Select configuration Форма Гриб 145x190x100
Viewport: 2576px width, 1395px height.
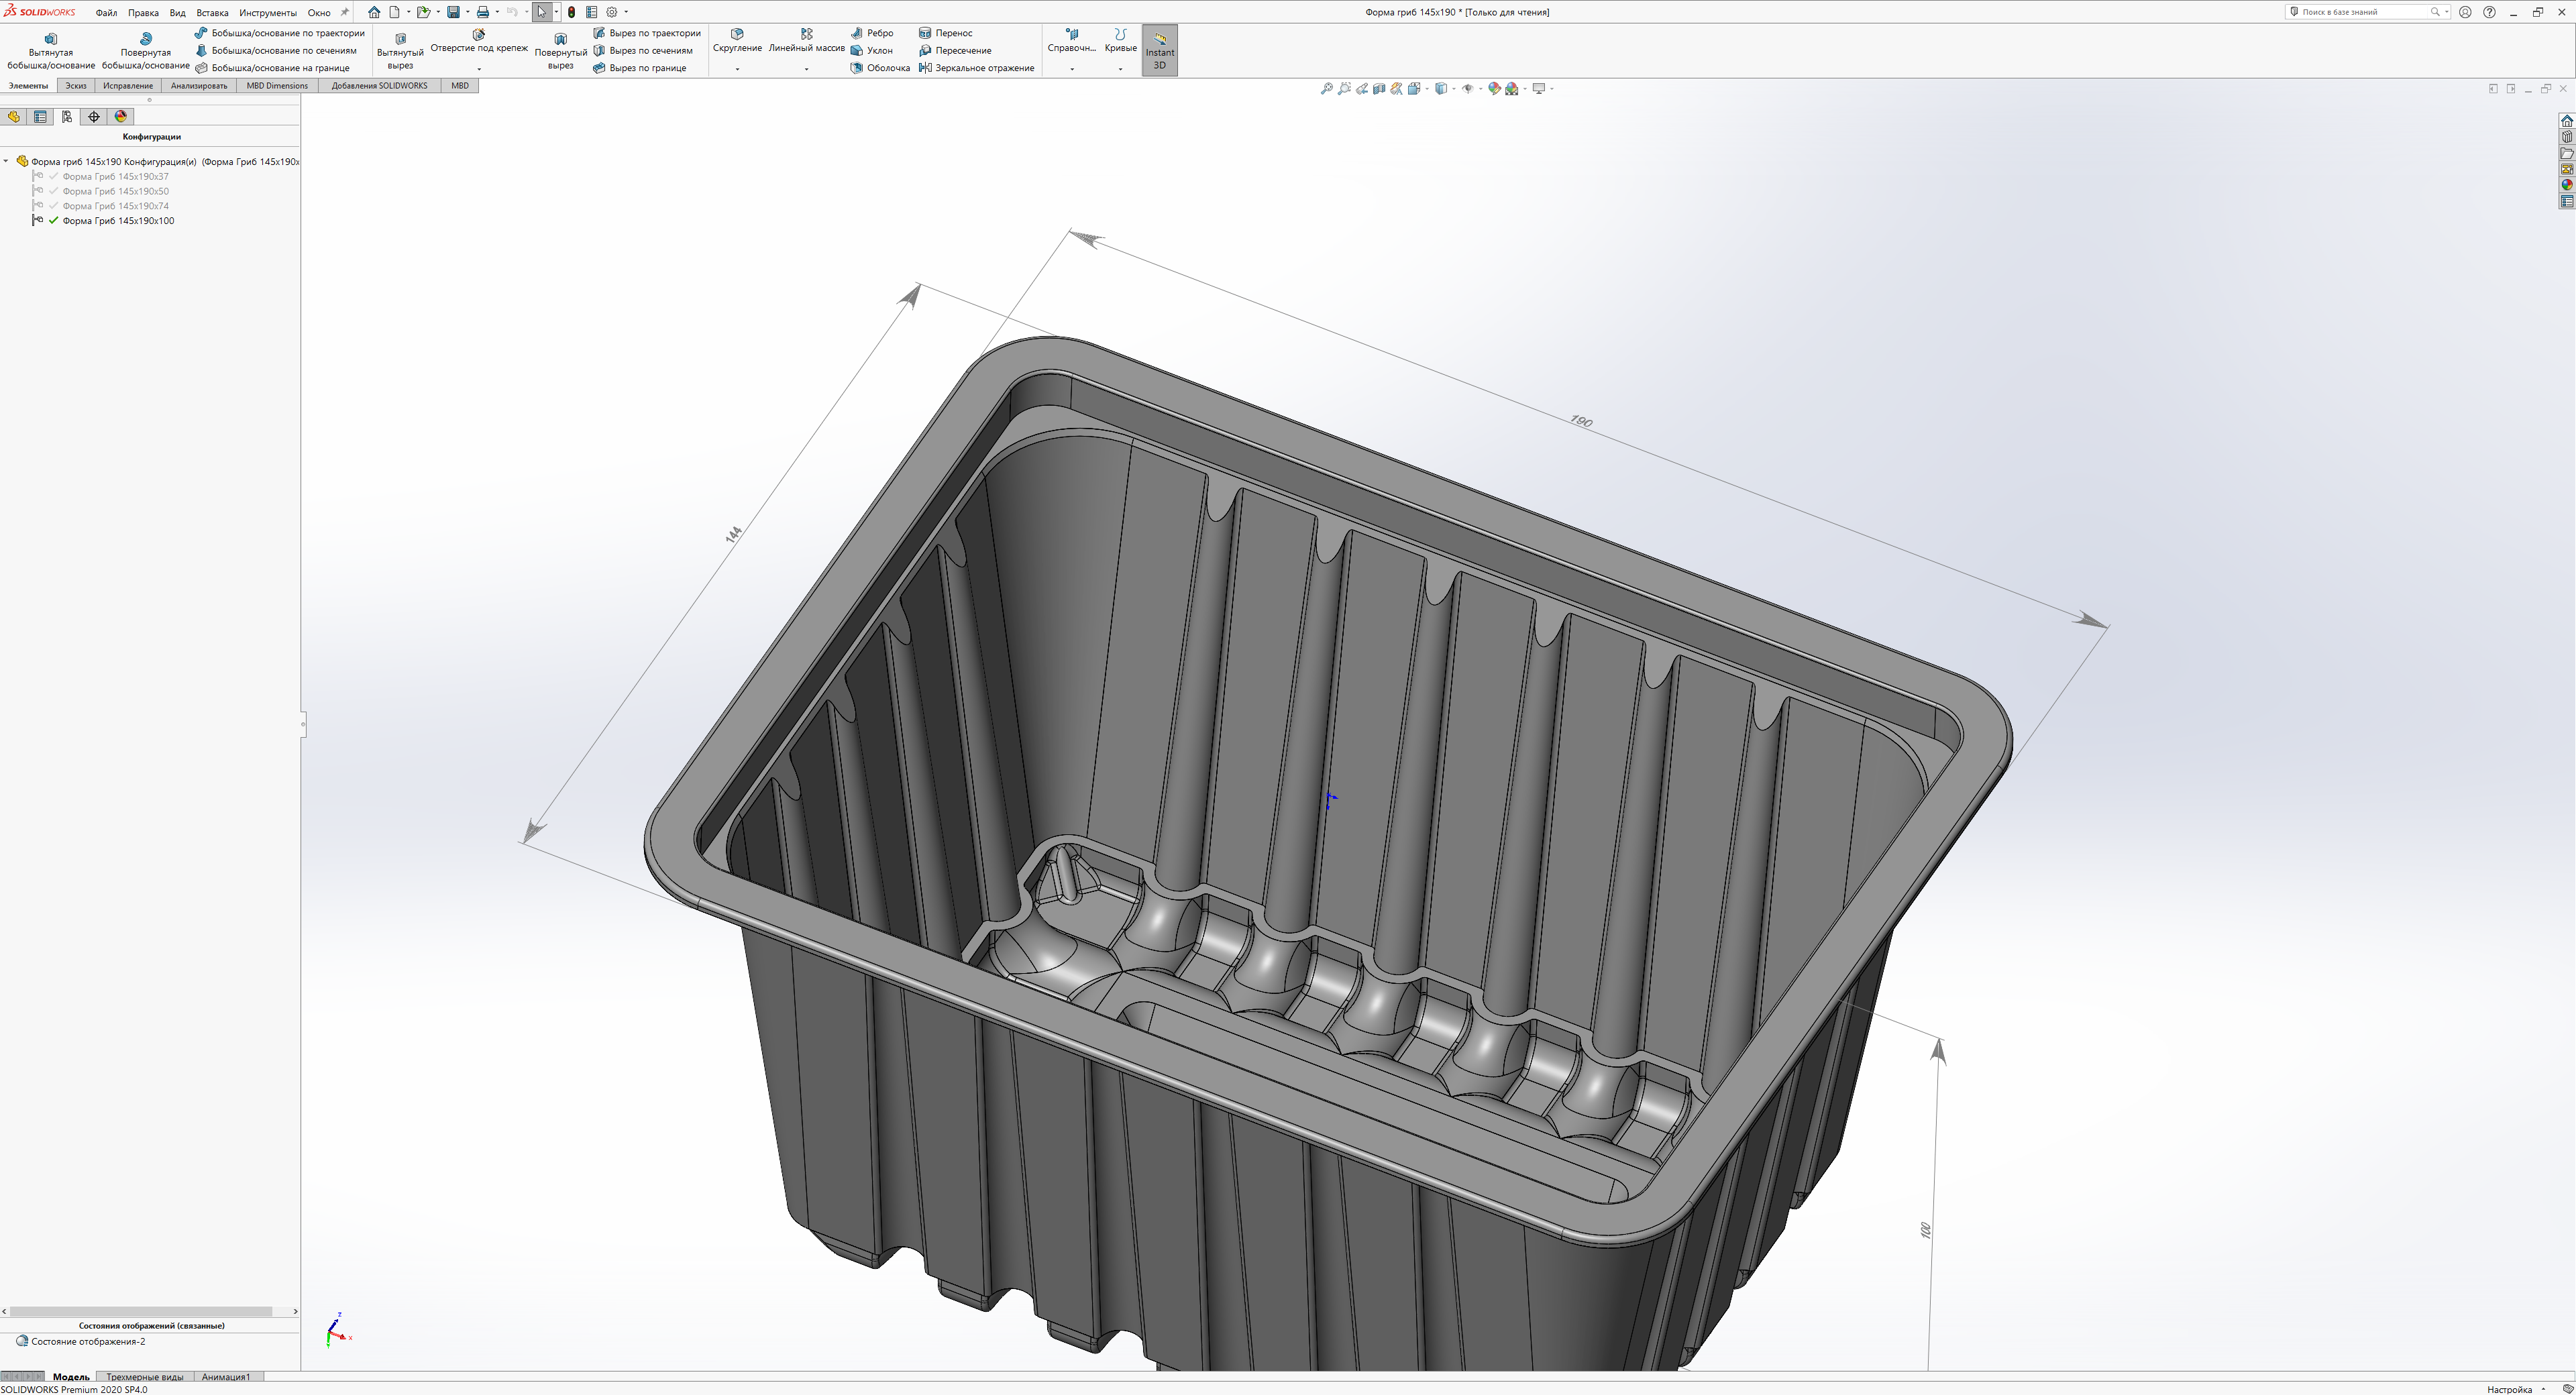click(x=118, y=221)
